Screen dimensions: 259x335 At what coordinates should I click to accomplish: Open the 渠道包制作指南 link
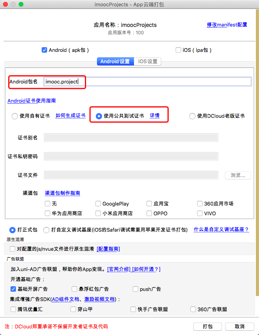click(63, 193)
